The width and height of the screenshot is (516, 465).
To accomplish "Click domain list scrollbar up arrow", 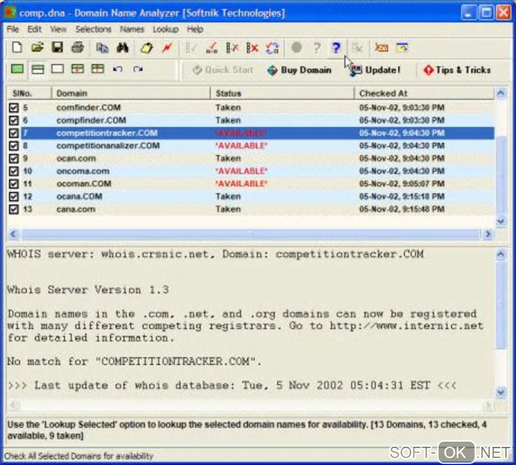I will pyautogui.click(x=501, y=94).
